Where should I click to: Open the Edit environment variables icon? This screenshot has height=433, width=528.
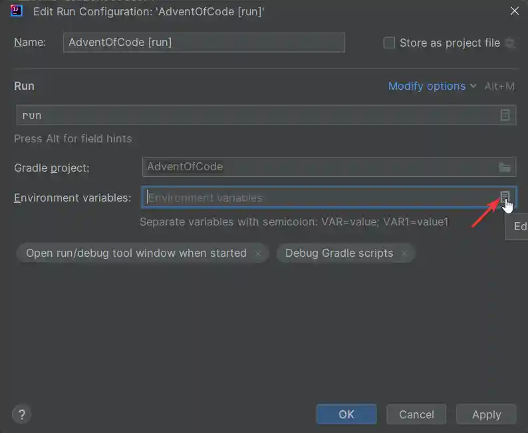(505, 196)
